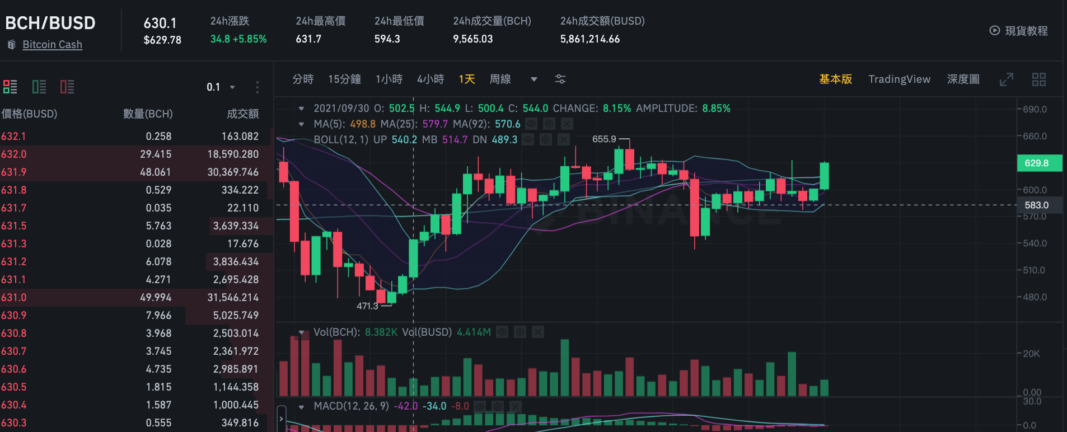Select the 4小時 chart interval
Viewport: 1067px width, 432px height.
430,79
